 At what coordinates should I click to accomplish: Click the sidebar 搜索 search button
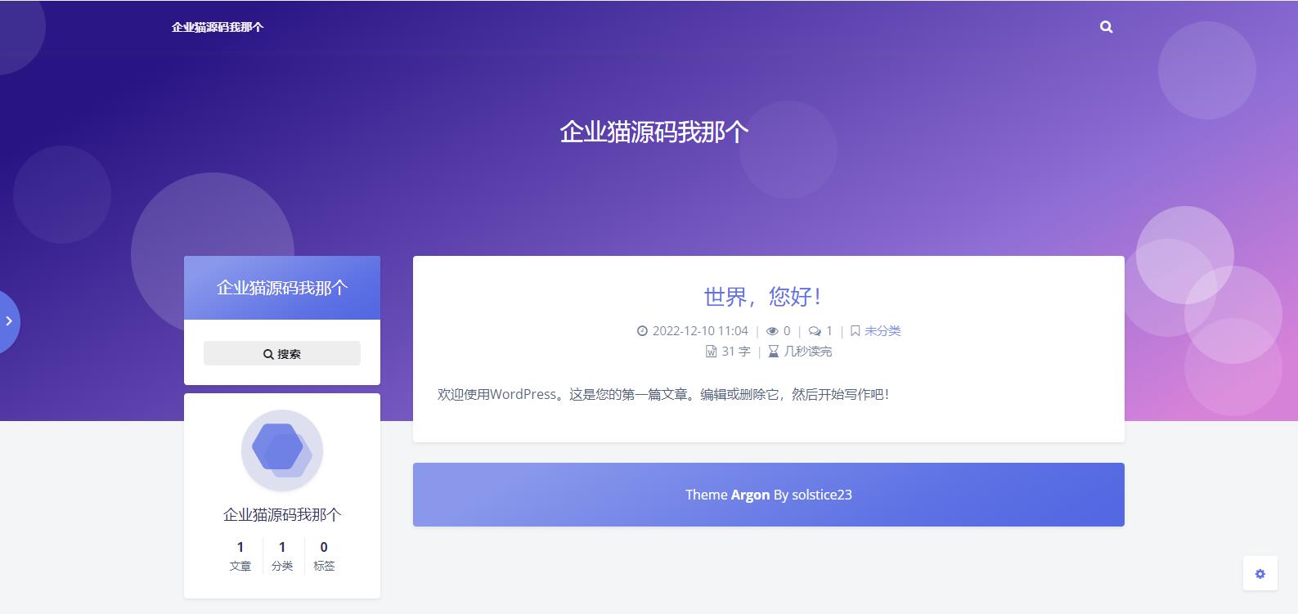[x=282, y=353]
